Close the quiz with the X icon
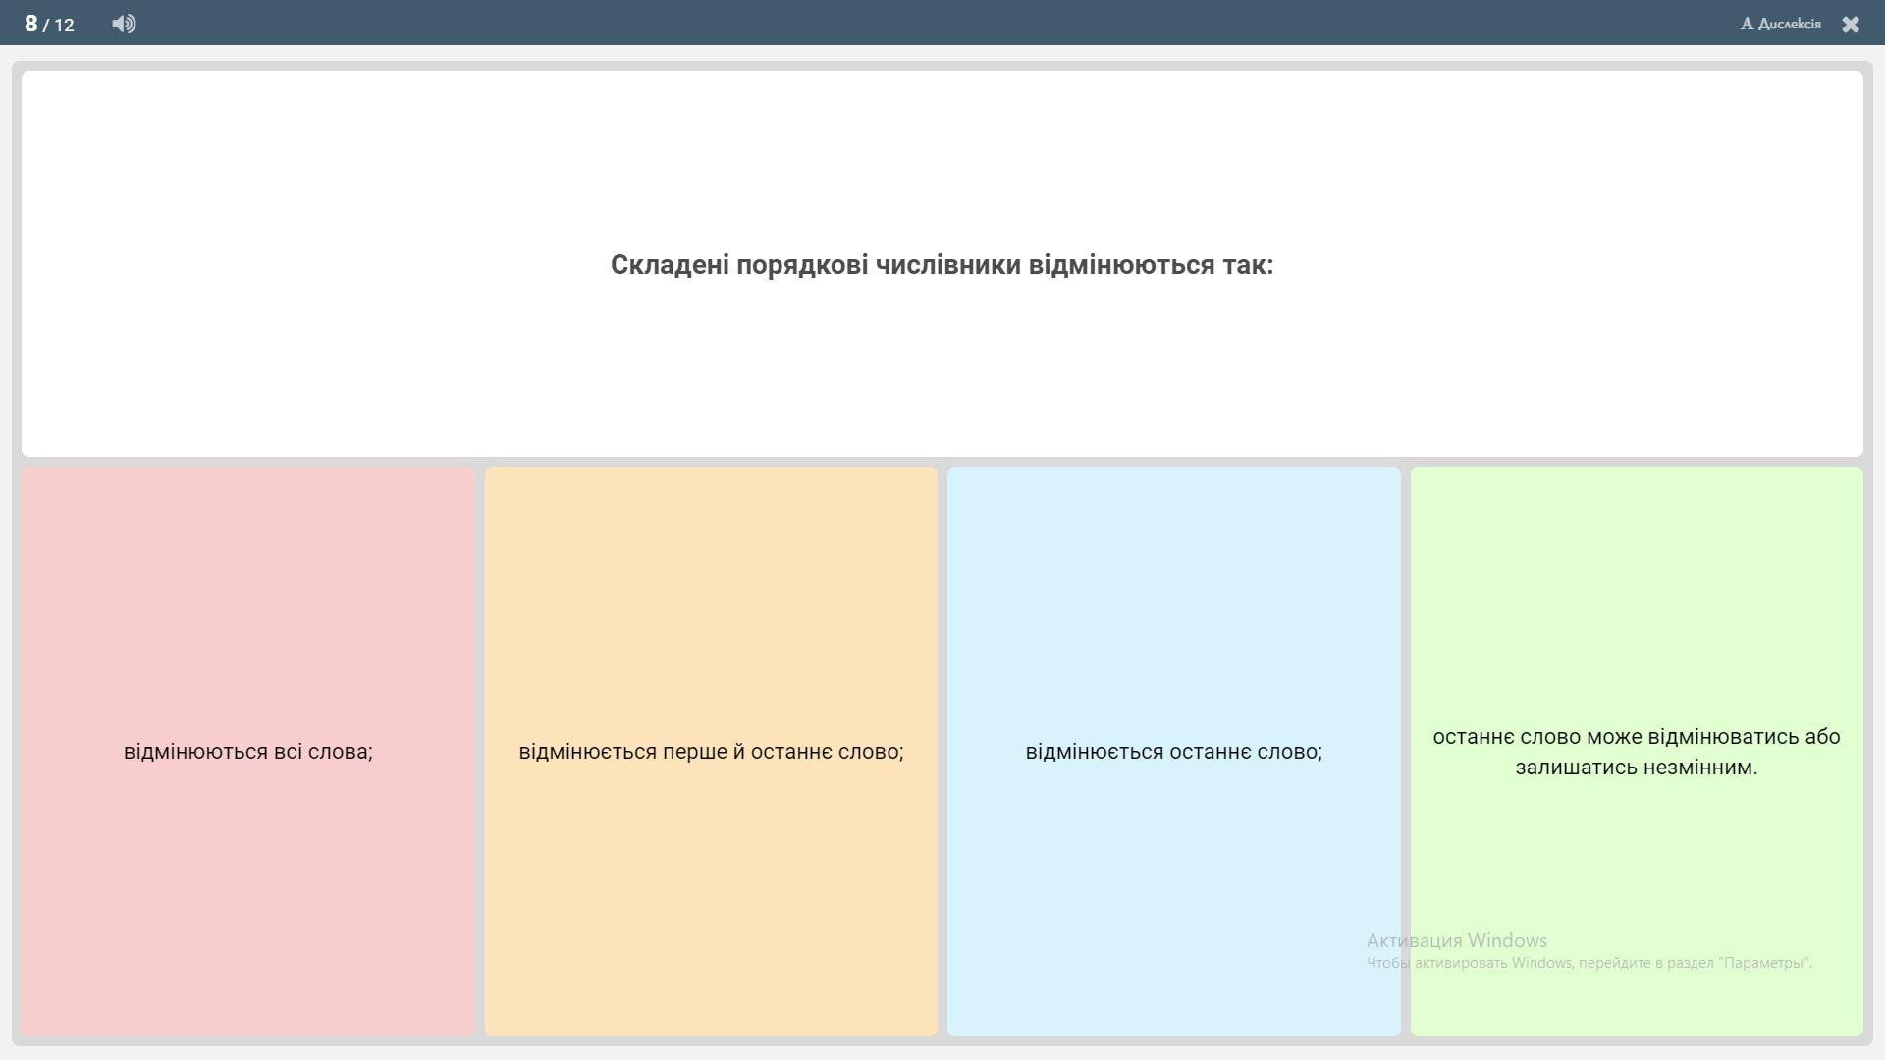This screenshot has width=1885, height=1060. pyautogui.click(x=1851, y=24)
